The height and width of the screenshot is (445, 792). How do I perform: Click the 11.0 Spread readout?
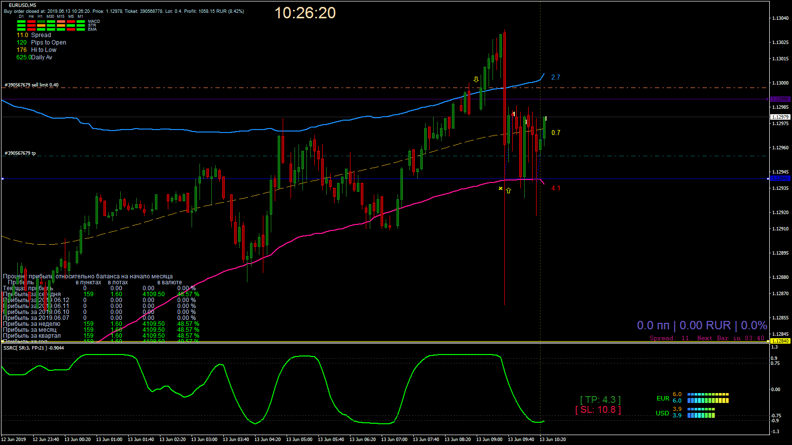point(34,35)
